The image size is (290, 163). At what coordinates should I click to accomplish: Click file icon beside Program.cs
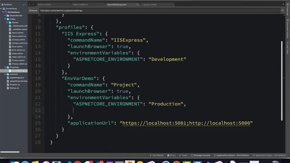8,85
